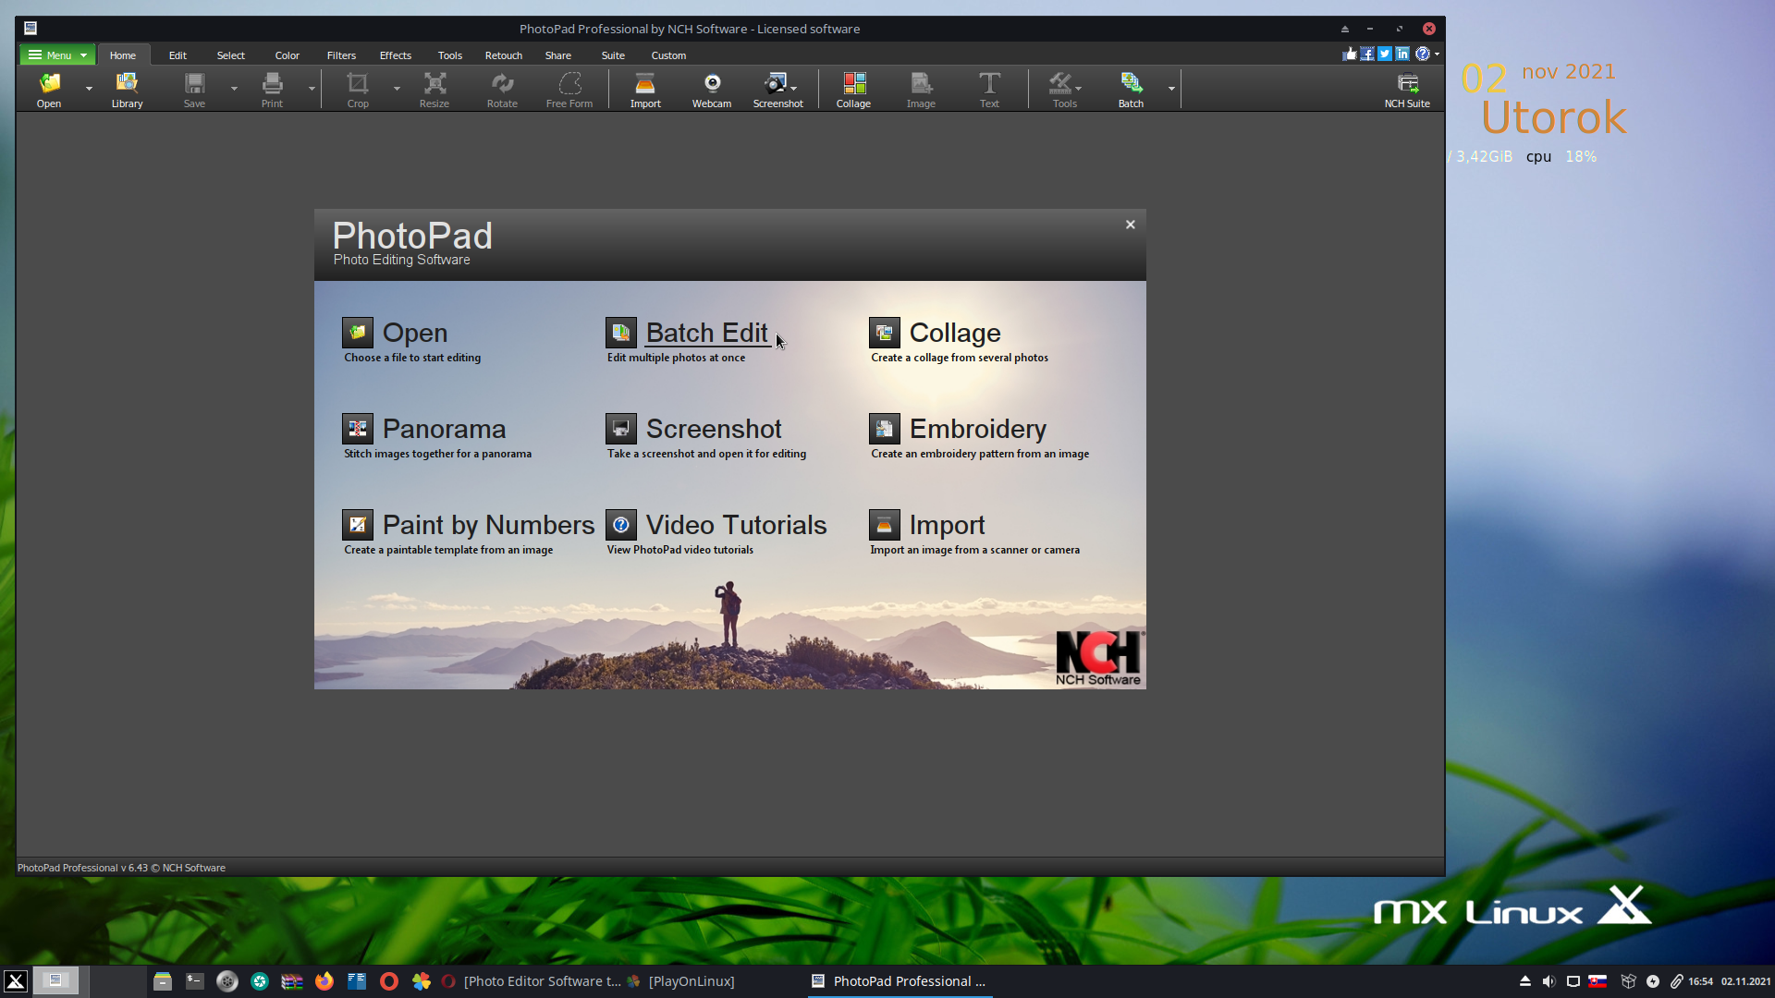Click the Embroidery welcome link
This screenshot has height=998, width=1775.
[977, 429]
